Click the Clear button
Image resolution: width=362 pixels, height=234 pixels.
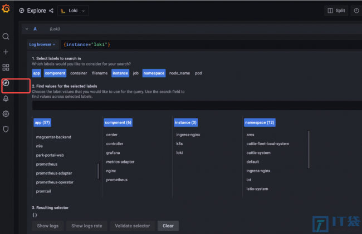click(168, 226)
